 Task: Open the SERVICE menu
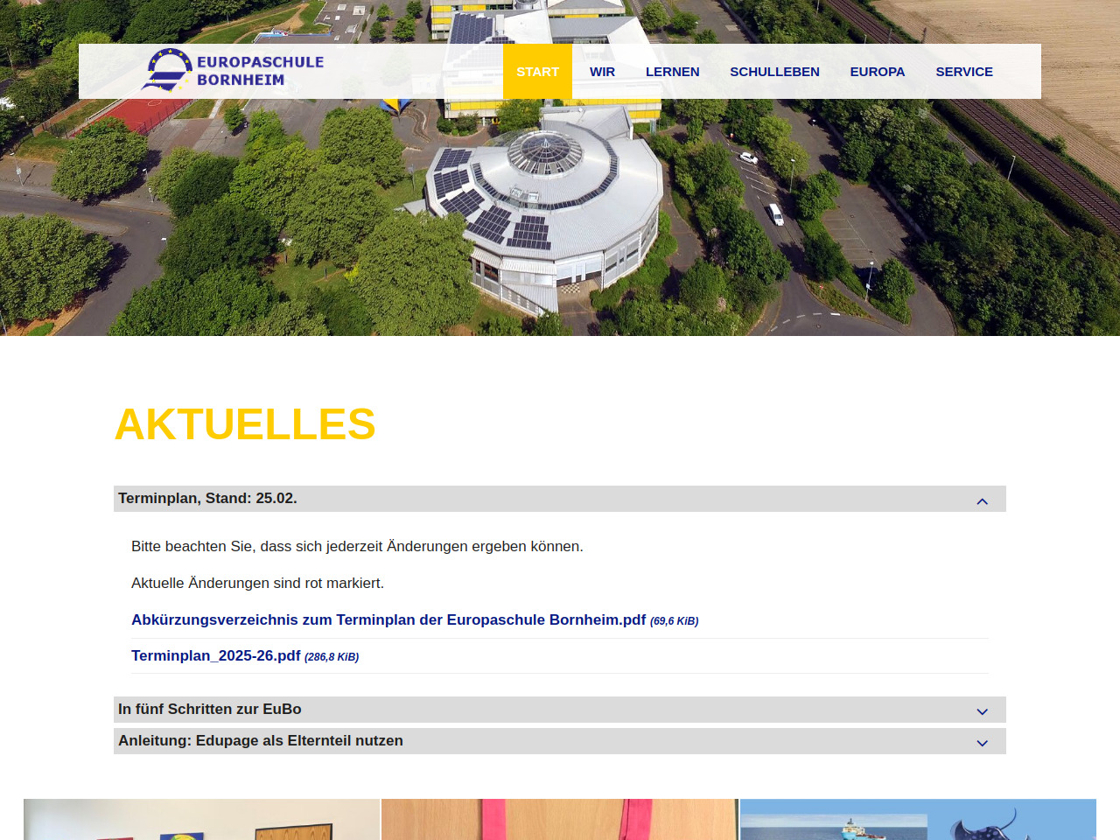point(963,72)
